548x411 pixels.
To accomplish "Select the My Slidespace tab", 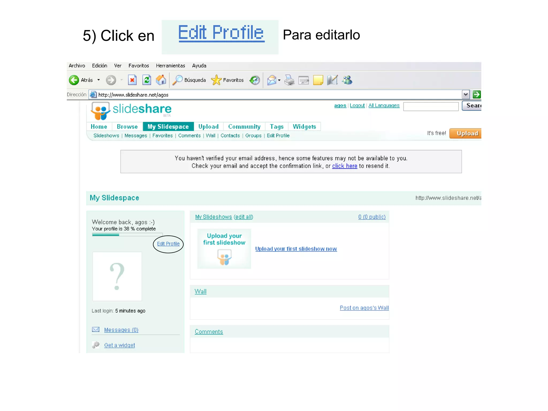I will (168, 127).
